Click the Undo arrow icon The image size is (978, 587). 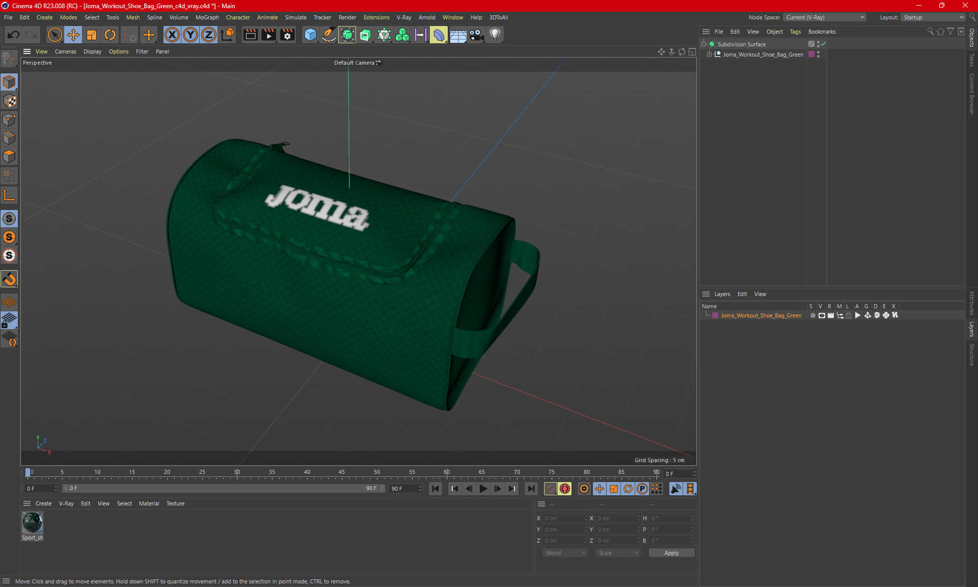[x=14, y=35]
